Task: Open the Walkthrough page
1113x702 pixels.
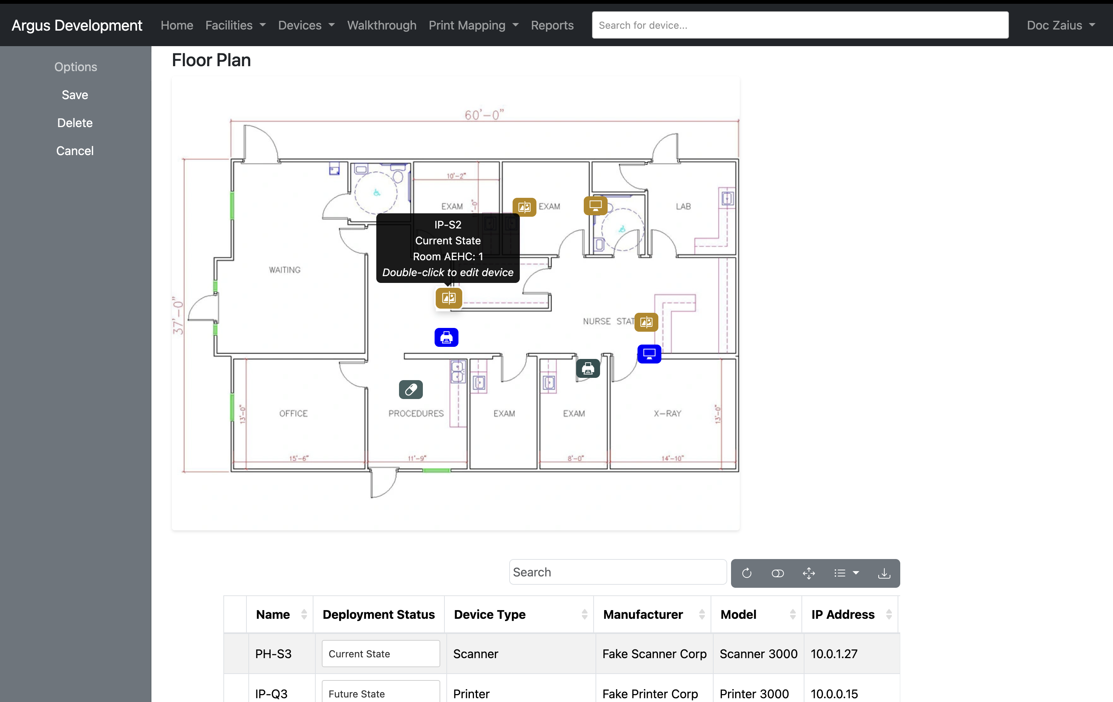Action: 382,25
